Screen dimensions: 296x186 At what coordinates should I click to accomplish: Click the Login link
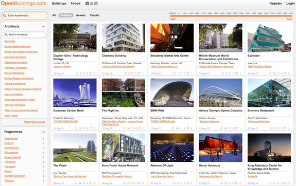(290, 4)
